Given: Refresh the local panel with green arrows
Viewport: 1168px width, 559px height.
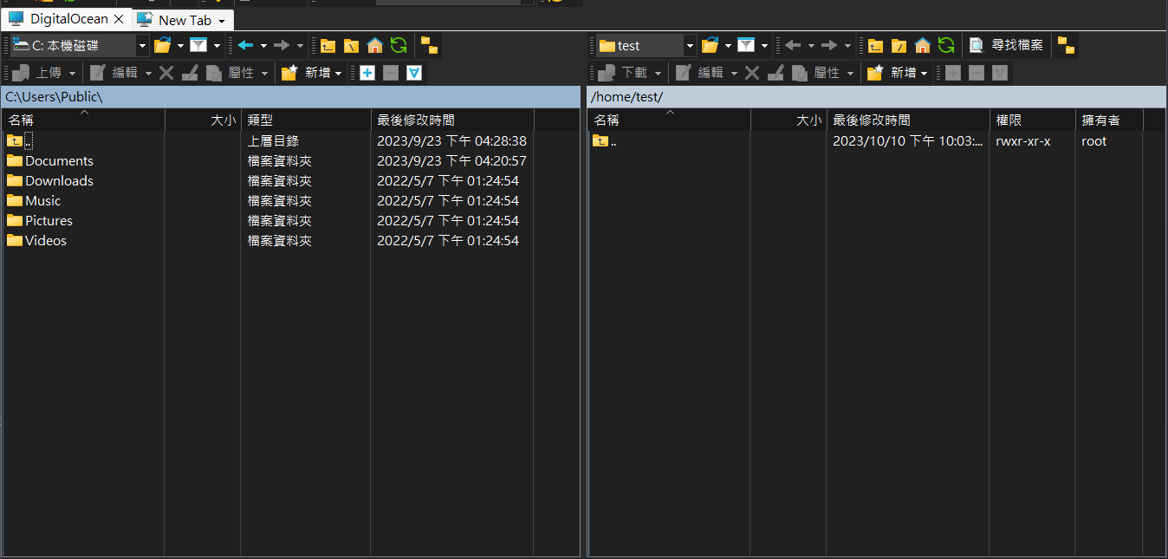Looking at the screenshot, I should pos(399,46).
